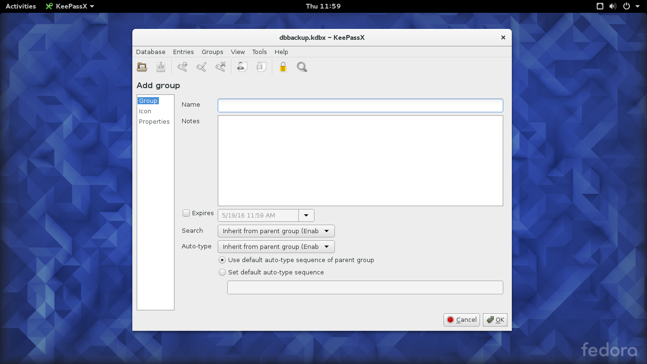Open the power system menu icon
The height and width of the screenshot is (364, 647).
click(x=627, y=6)
